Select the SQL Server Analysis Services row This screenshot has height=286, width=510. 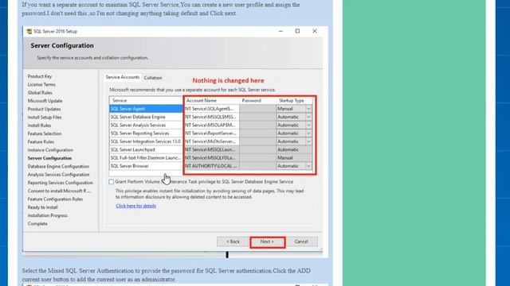pos(146,126)
